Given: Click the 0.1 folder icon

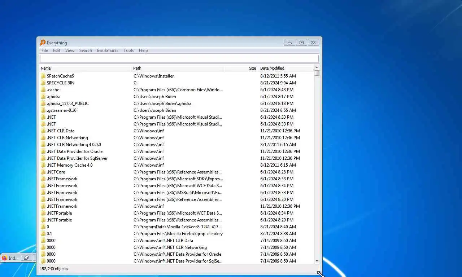Looking at the screenshot, I should point(43,234).
